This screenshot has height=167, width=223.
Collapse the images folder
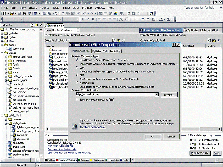(2, 53)
